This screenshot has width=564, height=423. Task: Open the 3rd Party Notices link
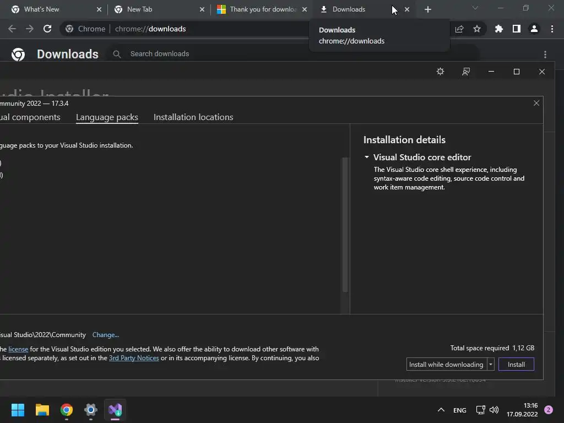pos(134,358)
